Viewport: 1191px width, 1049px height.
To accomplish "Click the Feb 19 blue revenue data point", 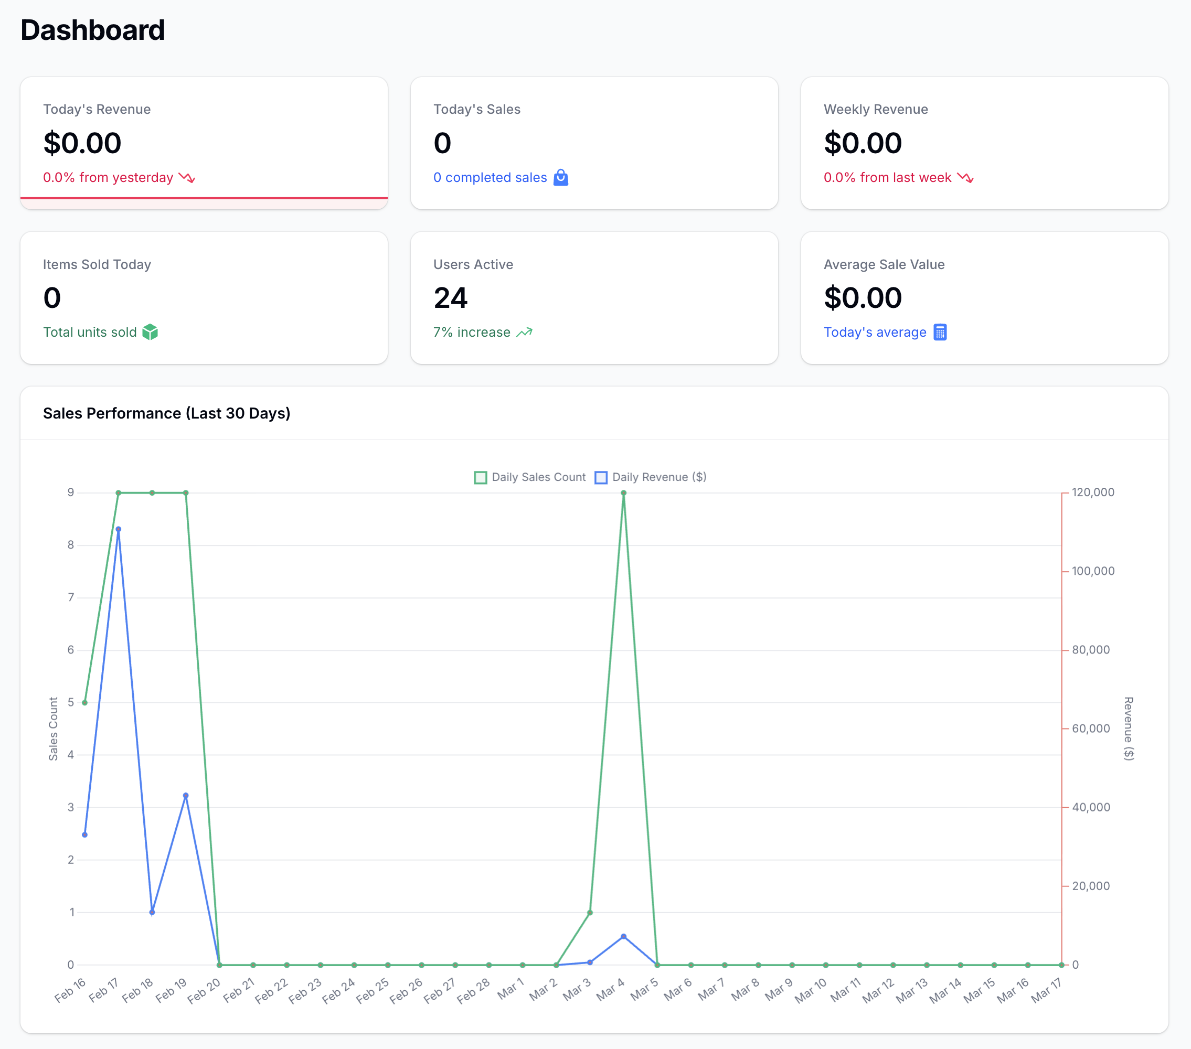I will (x=186, y=795).
